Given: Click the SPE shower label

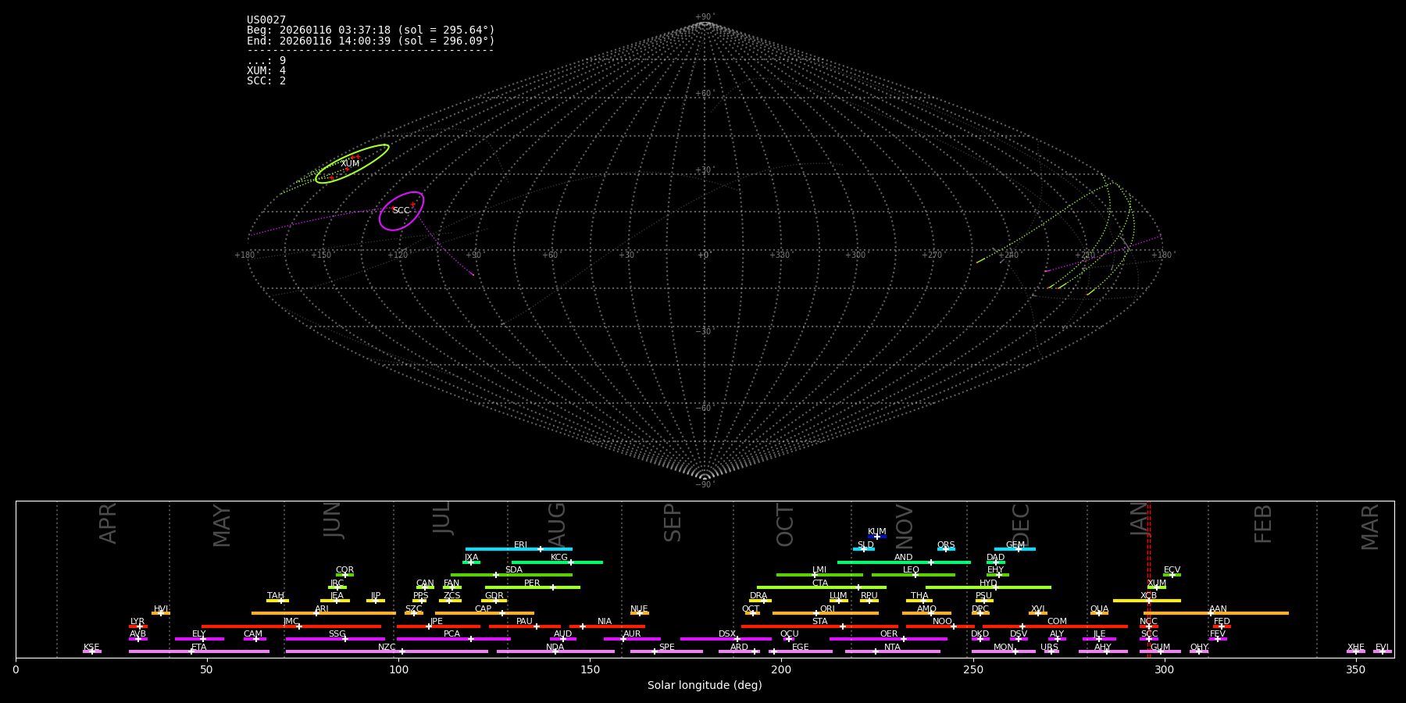Looking at the screenshot, I should [666, 648].
